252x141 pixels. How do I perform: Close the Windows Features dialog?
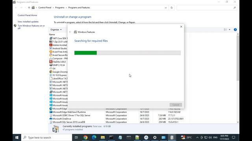[x=181, y=27]
